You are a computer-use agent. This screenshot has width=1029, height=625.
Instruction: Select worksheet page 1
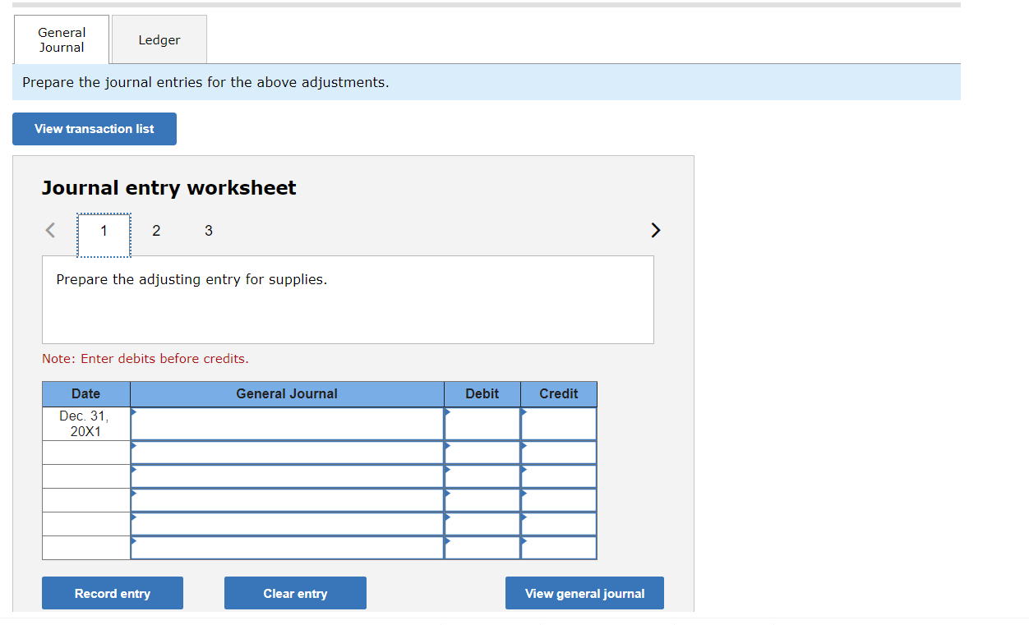click(104, 231)
